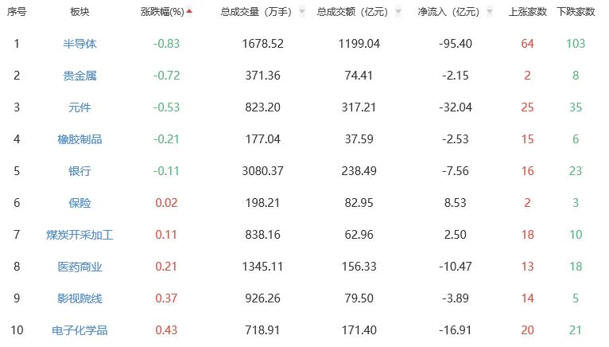This screenshot has height=347, width=609.
Task: Open the 银行 sector link
Action: 80,171
